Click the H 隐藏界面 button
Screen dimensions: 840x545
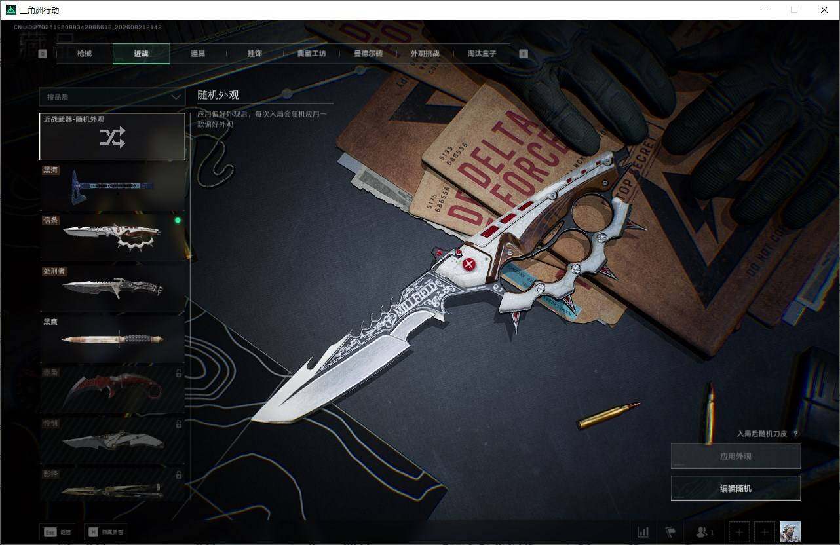pyautogui.click(x=105, y=532)
